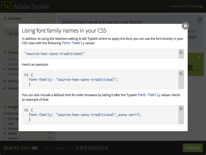Viewport: 206px width, 155px height.
Task: Copy the h1 font-family example code
Action: (x=181, y=74)
